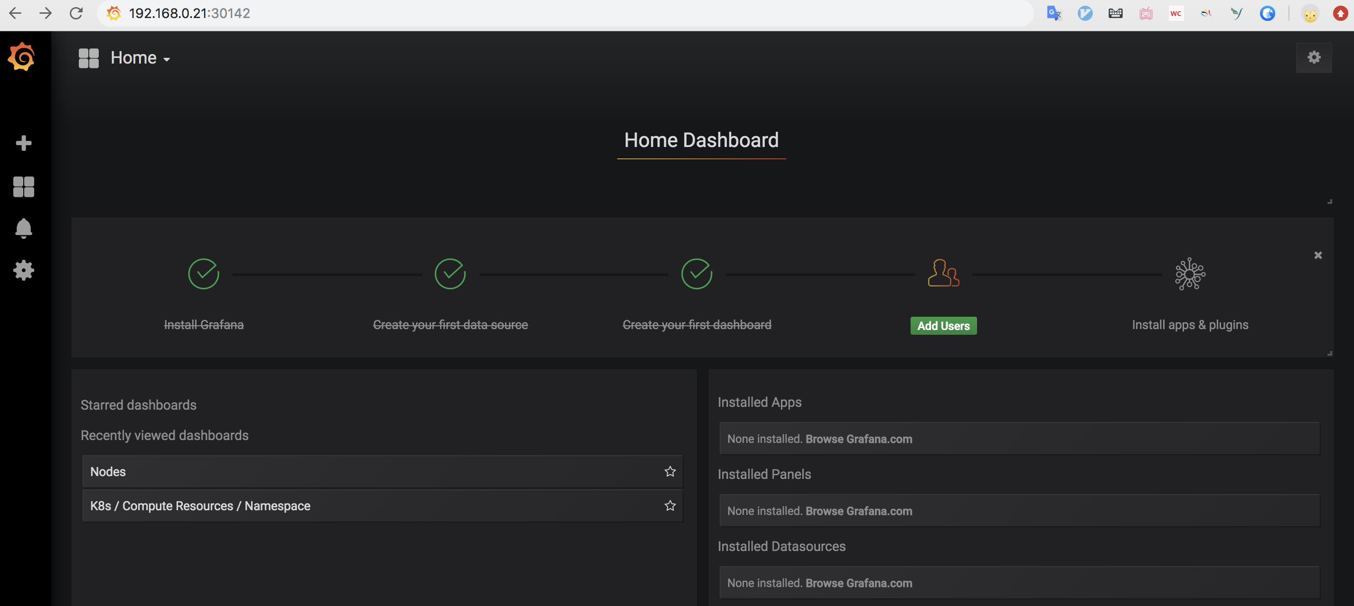Open Alerting using the bell icon
This screenshot has width=1354, height=606.
click(x=23, y=228)
